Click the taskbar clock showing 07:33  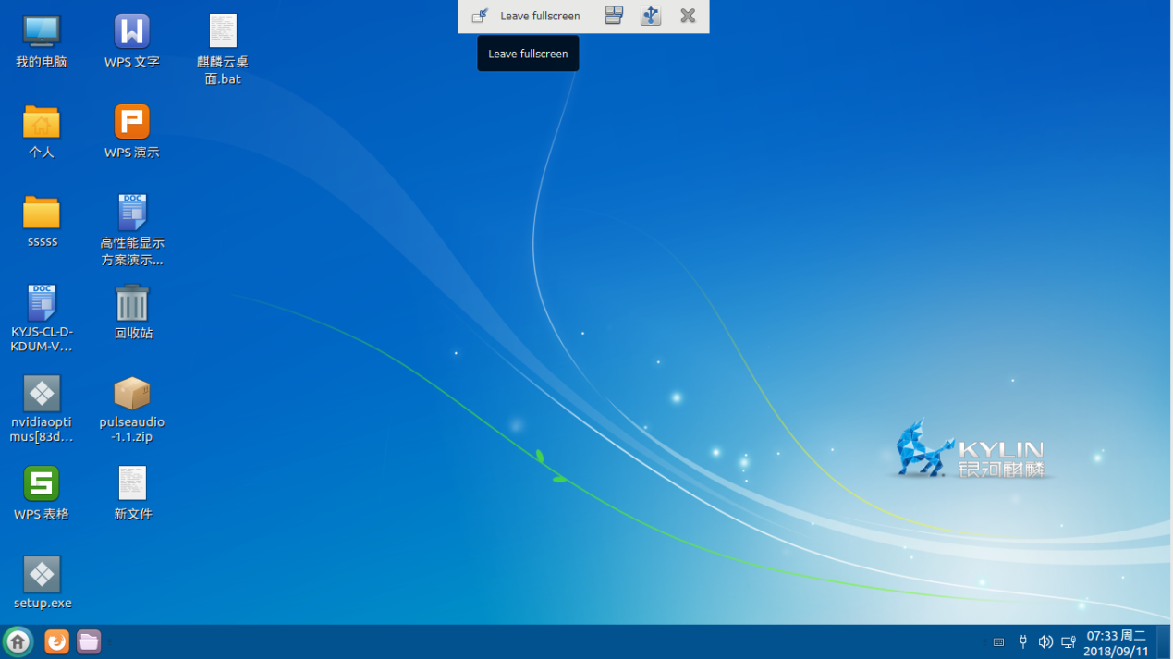[x=1116, y=642]
